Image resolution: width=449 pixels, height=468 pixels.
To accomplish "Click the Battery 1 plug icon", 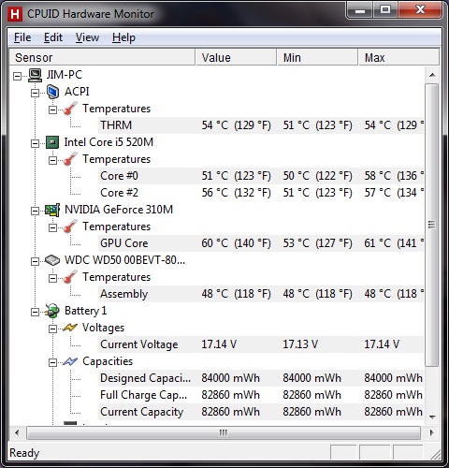I will [52, 311].
